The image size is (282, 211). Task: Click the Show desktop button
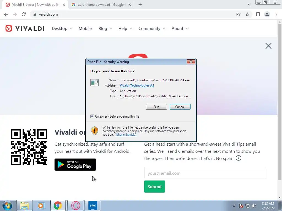pyautogui.click(x=280, y=206)
